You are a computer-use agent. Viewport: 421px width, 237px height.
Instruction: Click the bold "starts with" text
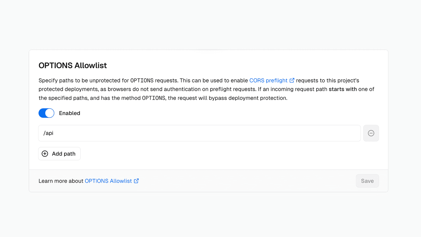pos(343,89)
